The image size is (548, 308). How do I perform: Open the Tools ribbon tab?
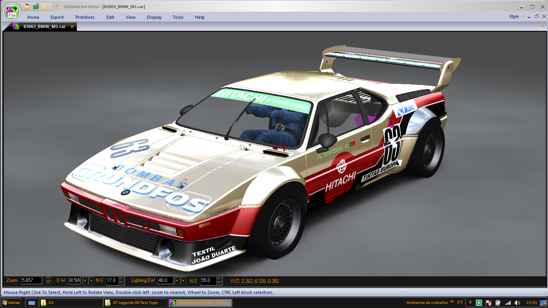tap(178, 17)
